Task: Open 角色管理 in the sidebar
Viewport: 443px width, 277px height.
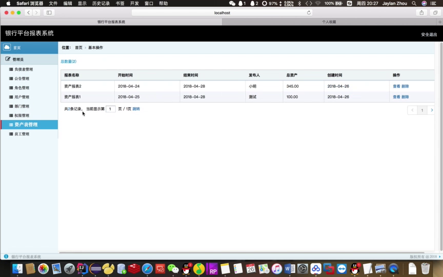Action: (x=22, y=88)
